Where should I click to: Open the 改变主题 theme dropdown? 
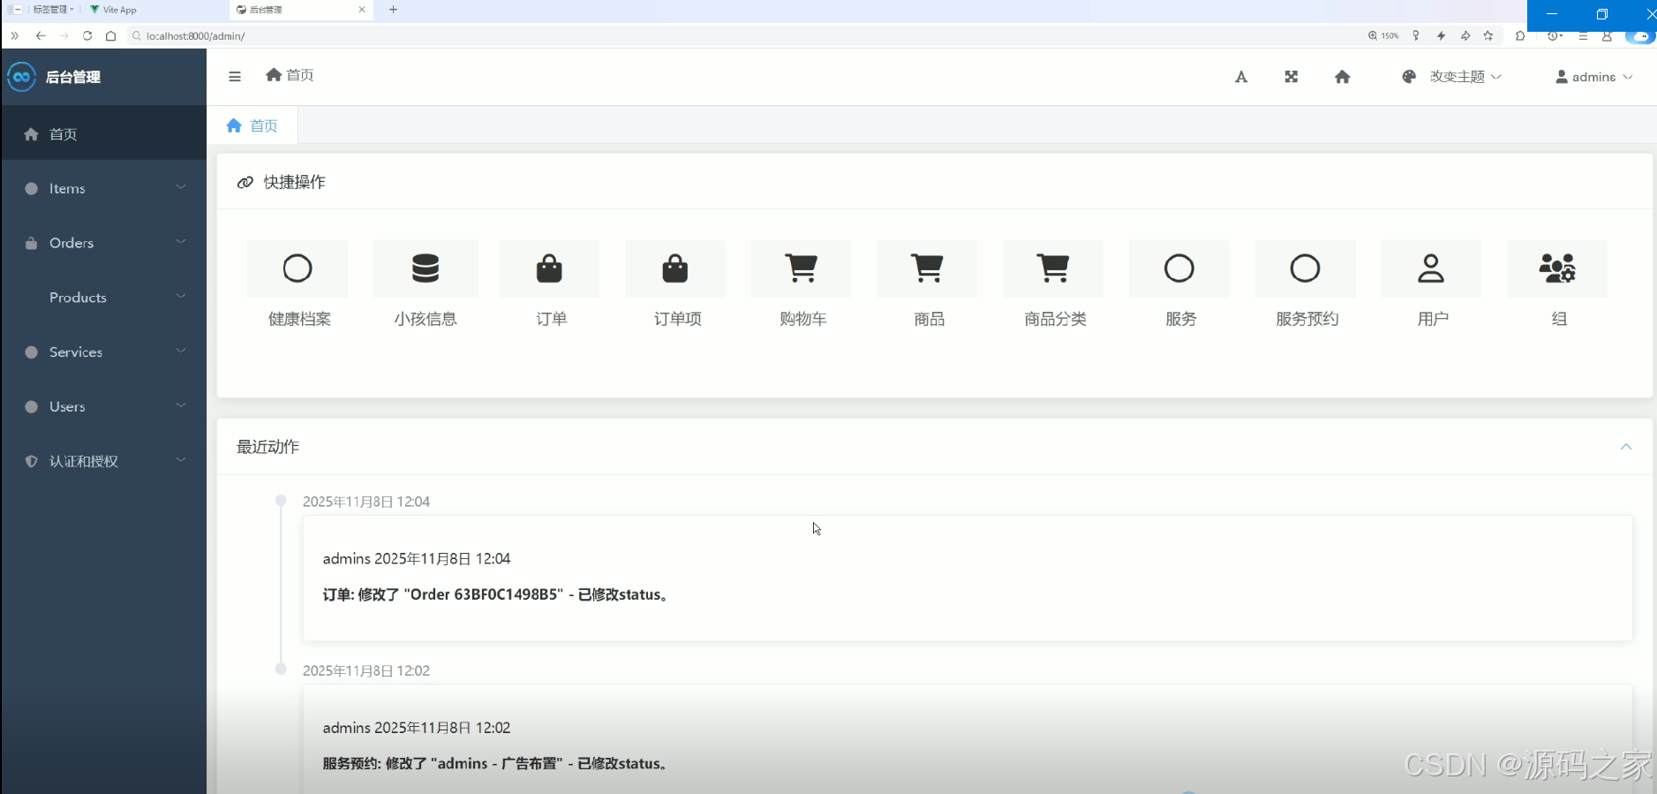(x=1451, y=77)
